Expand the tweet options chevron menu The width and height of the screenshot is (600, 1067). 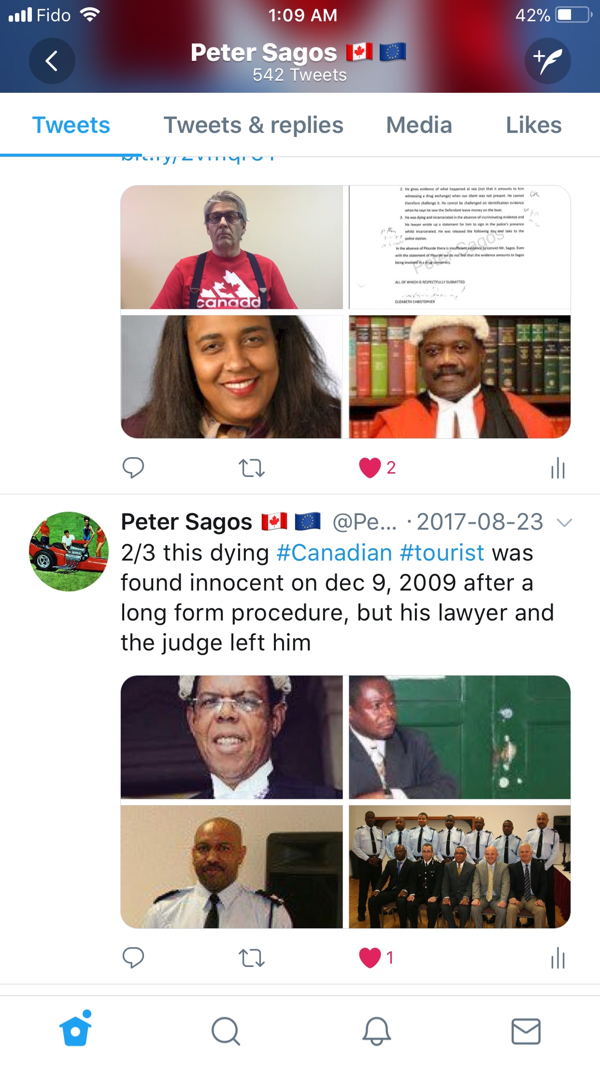click(x=564, y=522)
